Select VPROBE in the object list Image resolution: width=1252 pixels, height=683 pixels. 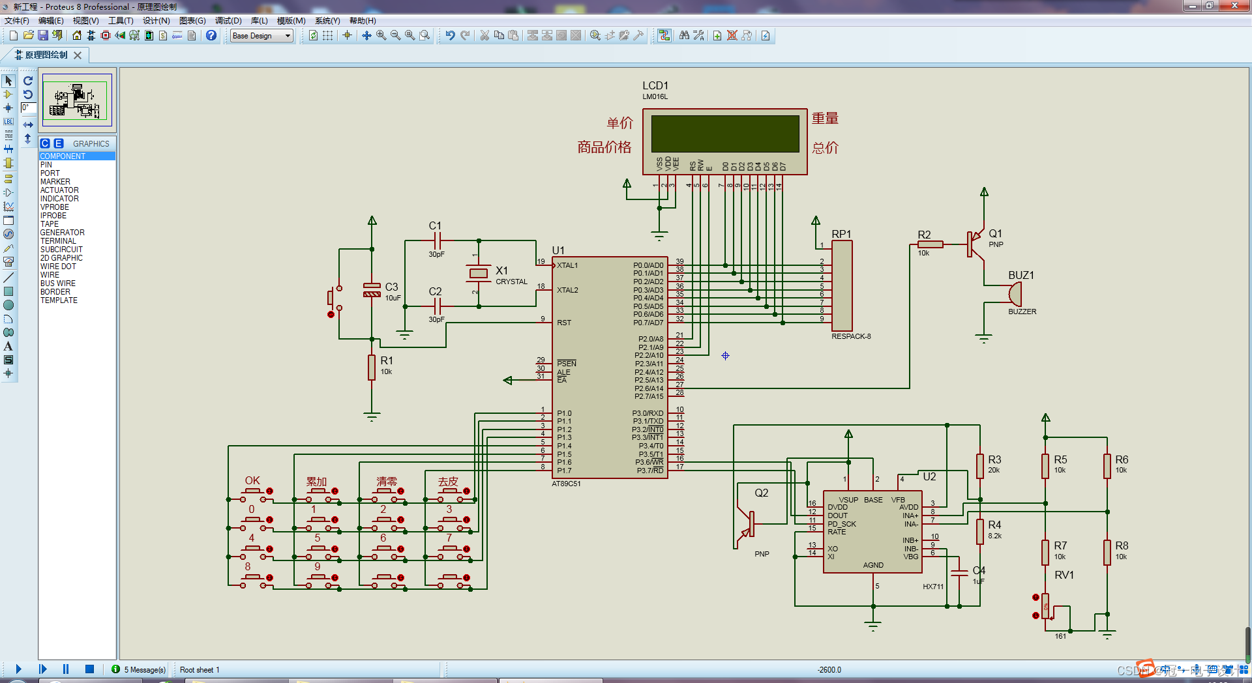click(x=77, y=207)
